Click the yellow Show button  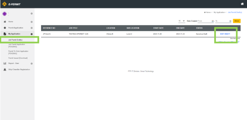point(237,21)
